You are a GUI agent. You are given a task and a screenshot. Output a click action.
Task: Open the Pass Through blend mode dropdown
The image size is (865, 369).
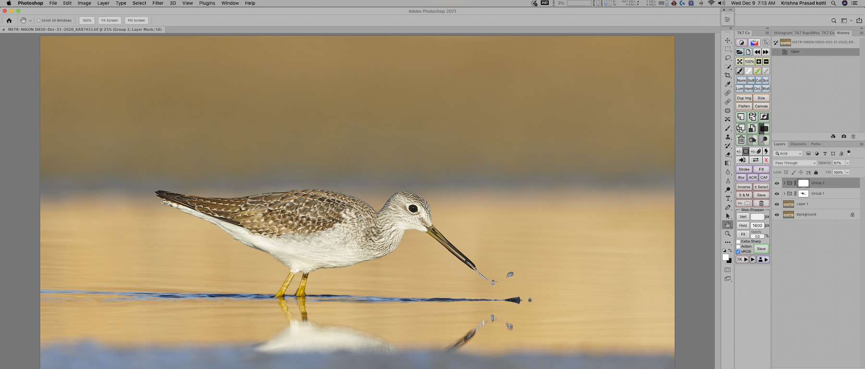[x=795, y=163]
